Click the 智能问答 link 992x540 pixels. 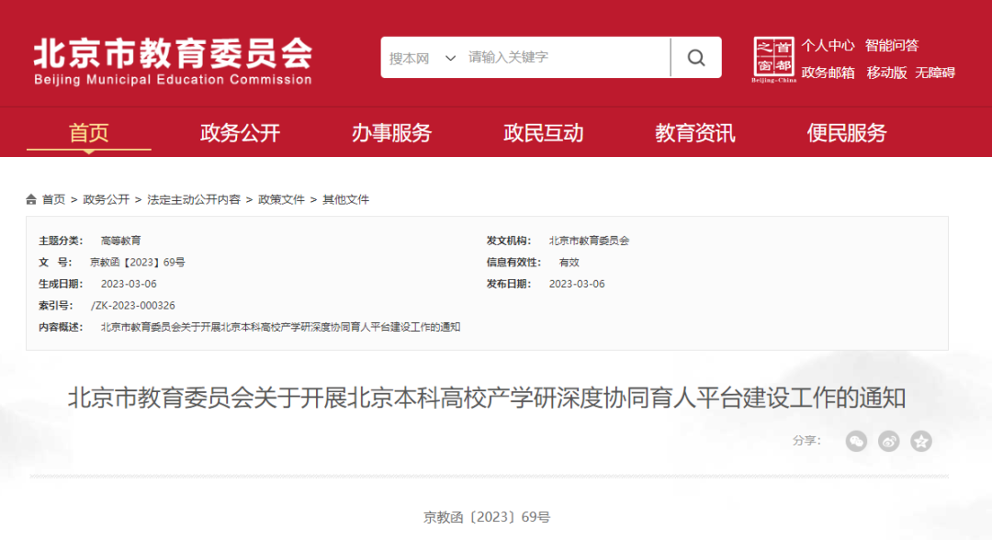891,45
